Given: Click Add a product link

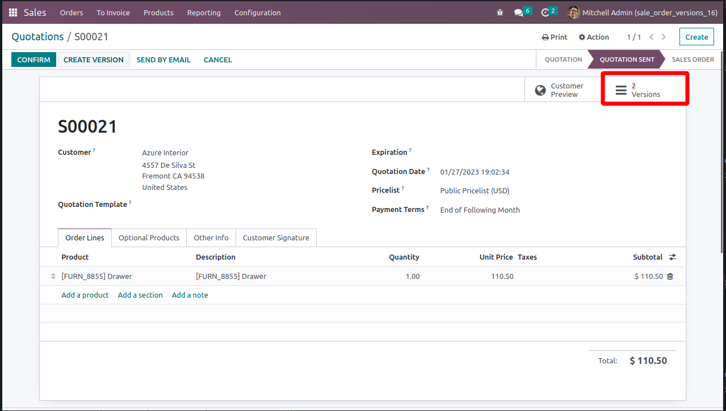Looking at the screenshot, I should pyautogui.click(x=85, y=295).
